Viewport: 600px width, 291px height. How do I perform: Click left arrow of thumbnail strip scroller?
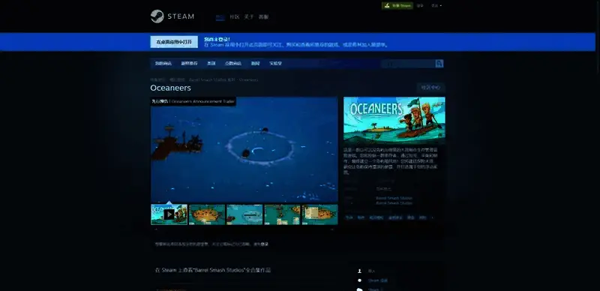click(x=155, y=229)
